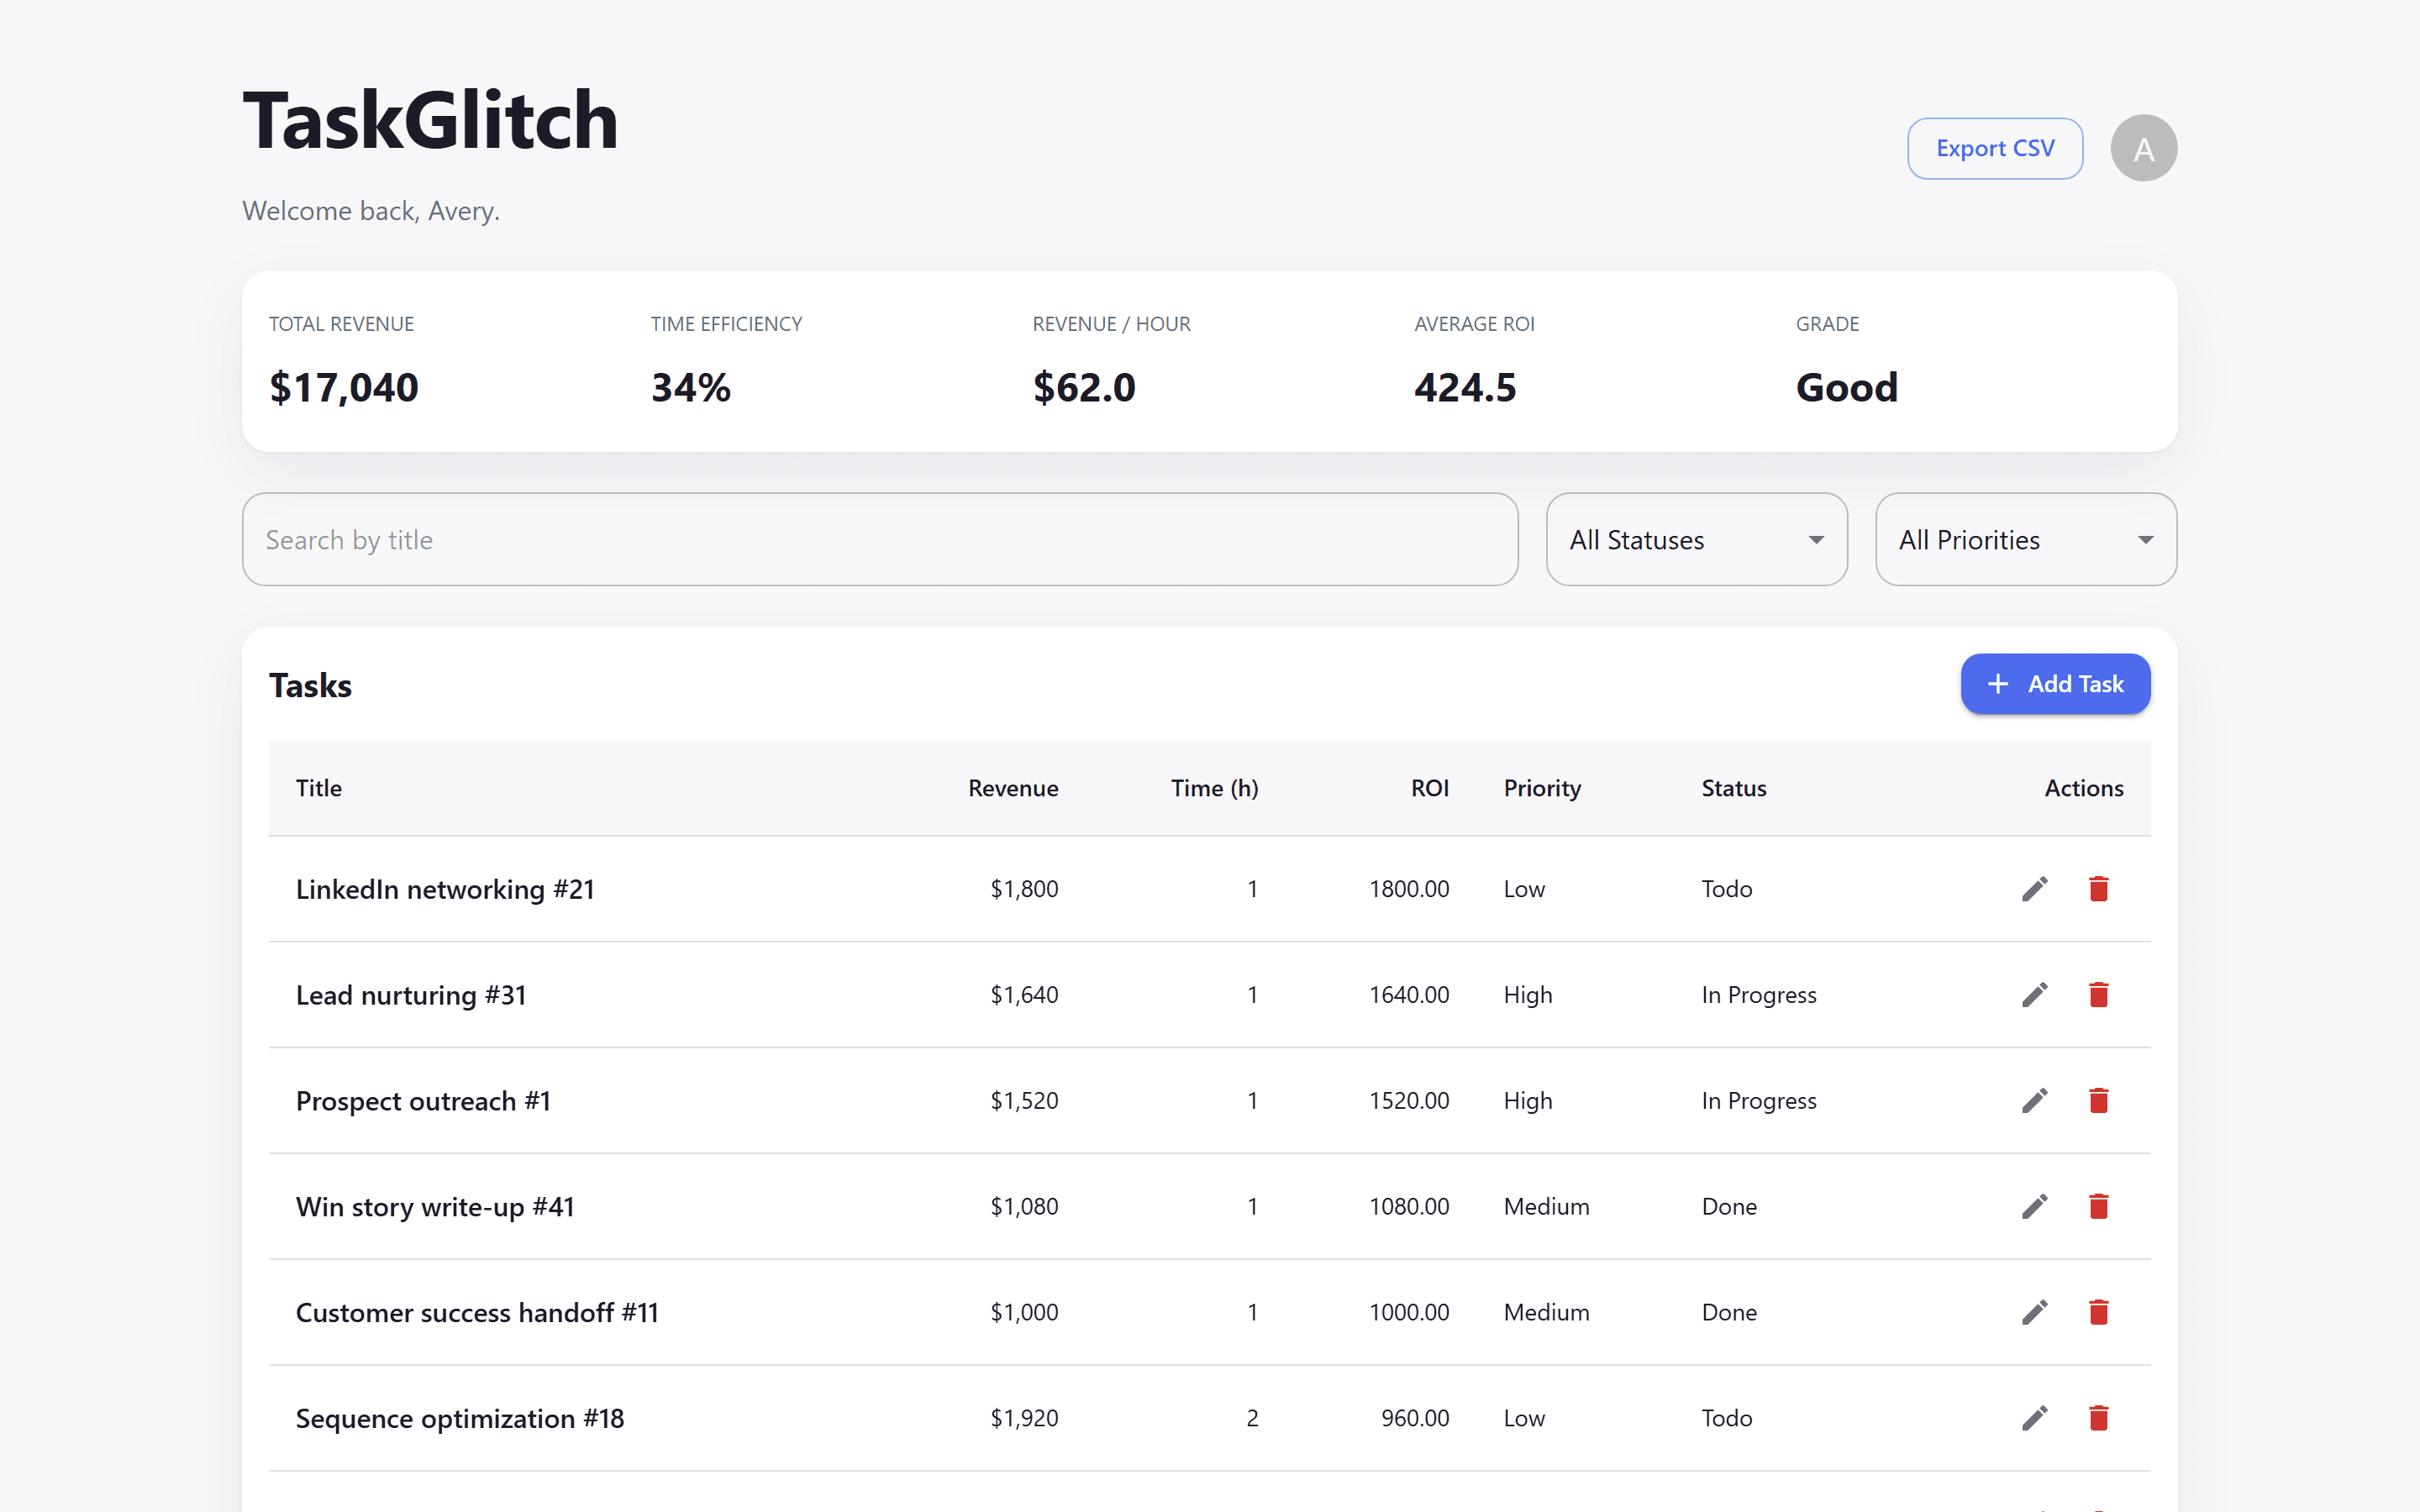Click the pencil icon for Win story write-up #41
Image resolution: width=2420 pixels, height=1512 pixels.
coord(2034,1207)
